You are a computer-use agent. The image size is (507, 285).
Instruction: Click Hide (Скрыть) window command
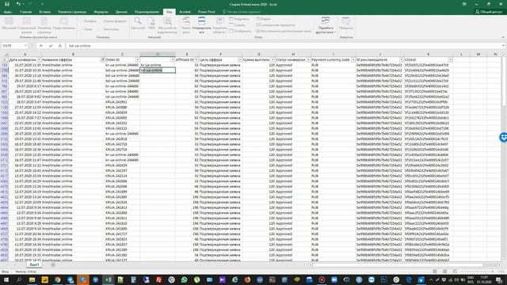(238, 25)
